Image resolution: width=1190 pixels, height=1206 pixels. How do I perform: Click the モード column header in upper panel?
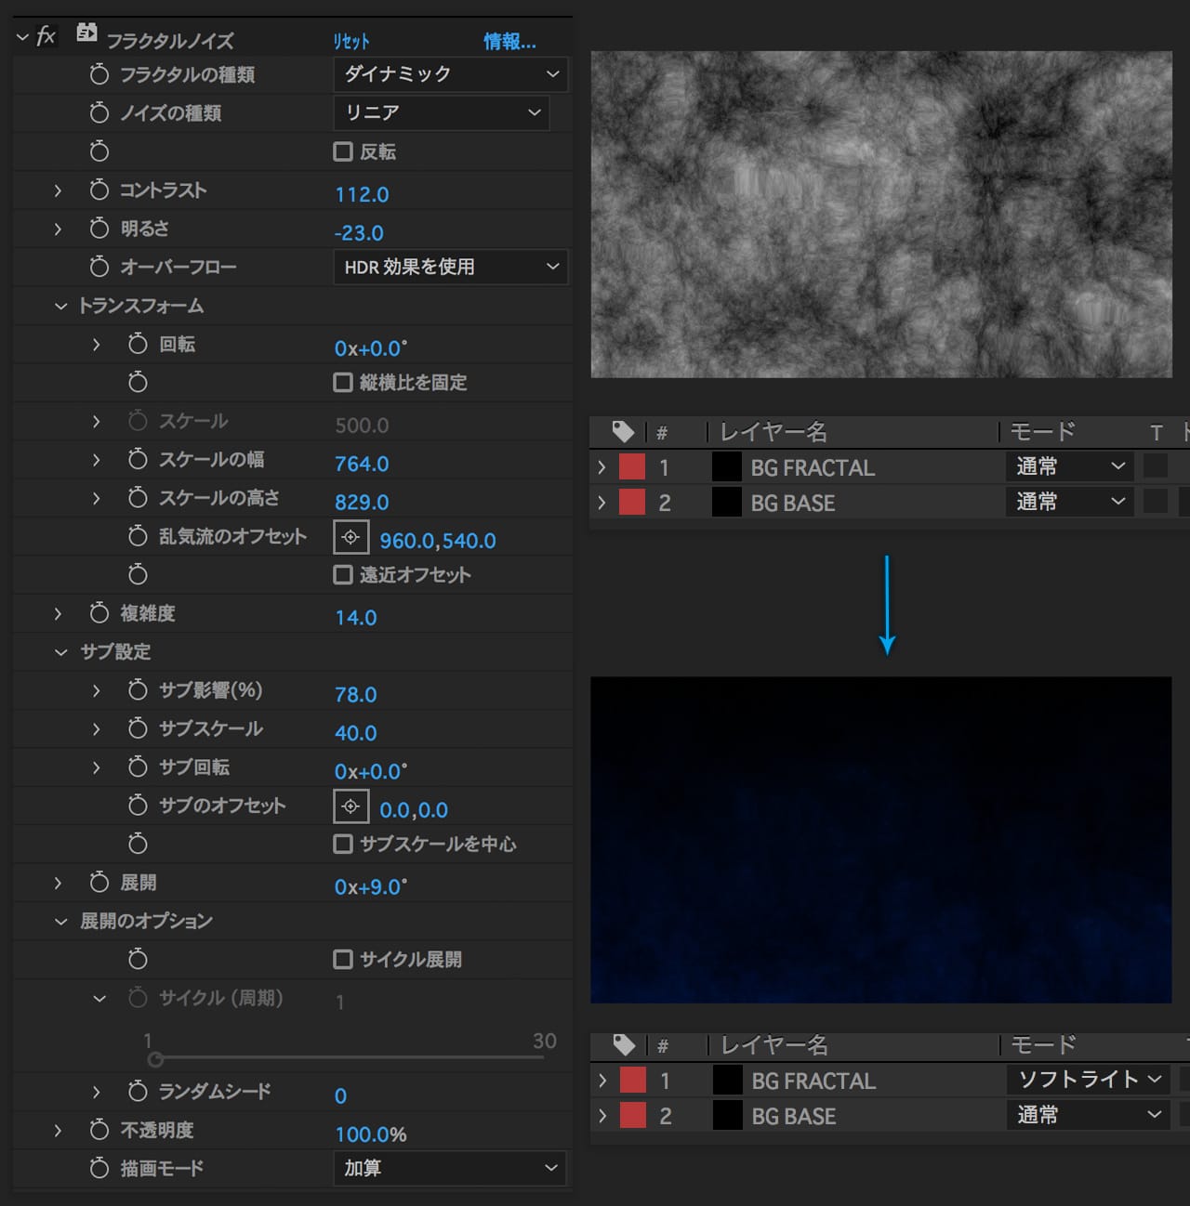pos(1042,432)
